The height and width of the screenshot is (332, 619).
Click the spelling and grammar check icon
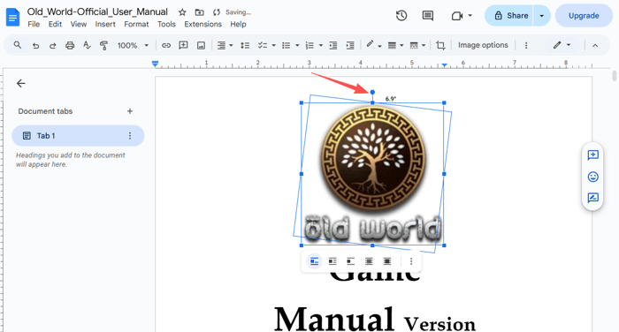(x=87, y=45)
